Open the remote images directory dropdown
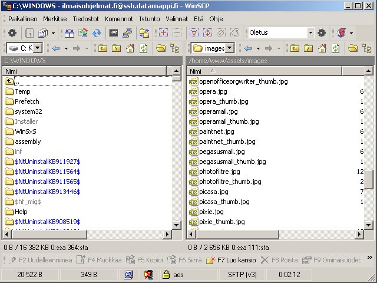This screenshot has height=283, width=377. point(230,48)
